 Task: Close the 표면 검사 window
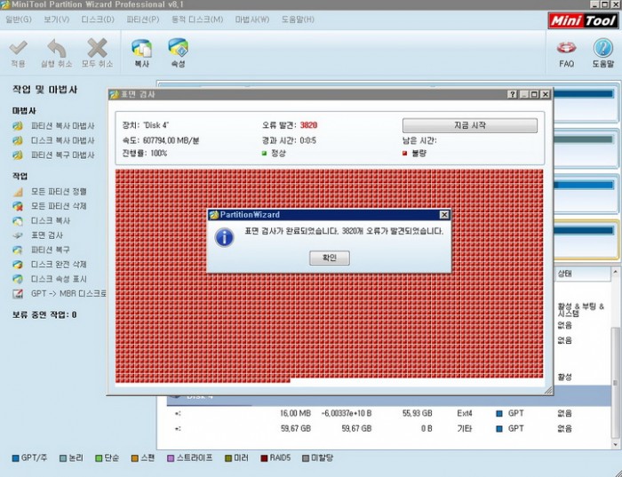546,94
